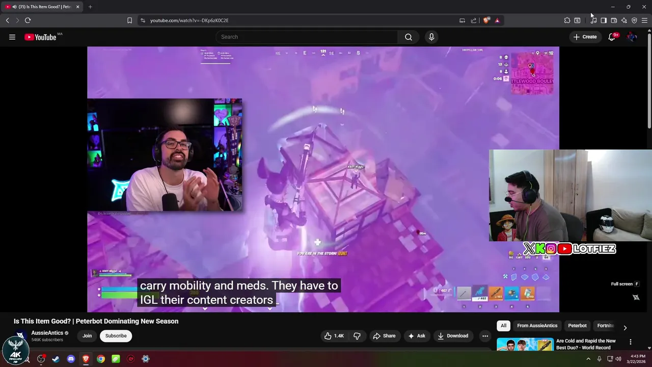The height and width of the screenshot is (367, 652).
Task: Select the 'Peterbot' filter chip
Action: click(x=577, y=326)
